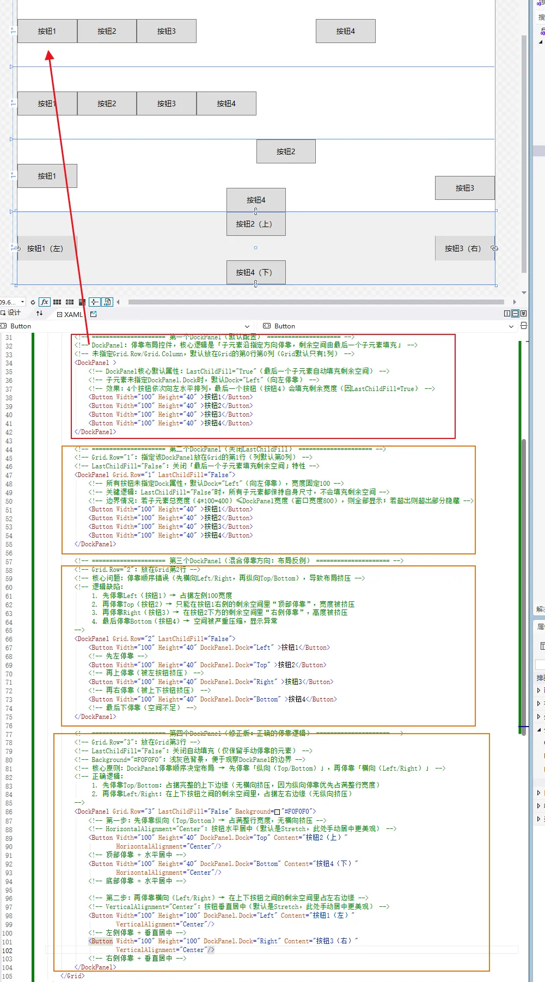Select vertical split layout icon

pyautogui.click(x=507, y=313)
